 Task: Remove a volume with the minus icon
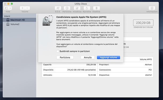coord(27,8)
